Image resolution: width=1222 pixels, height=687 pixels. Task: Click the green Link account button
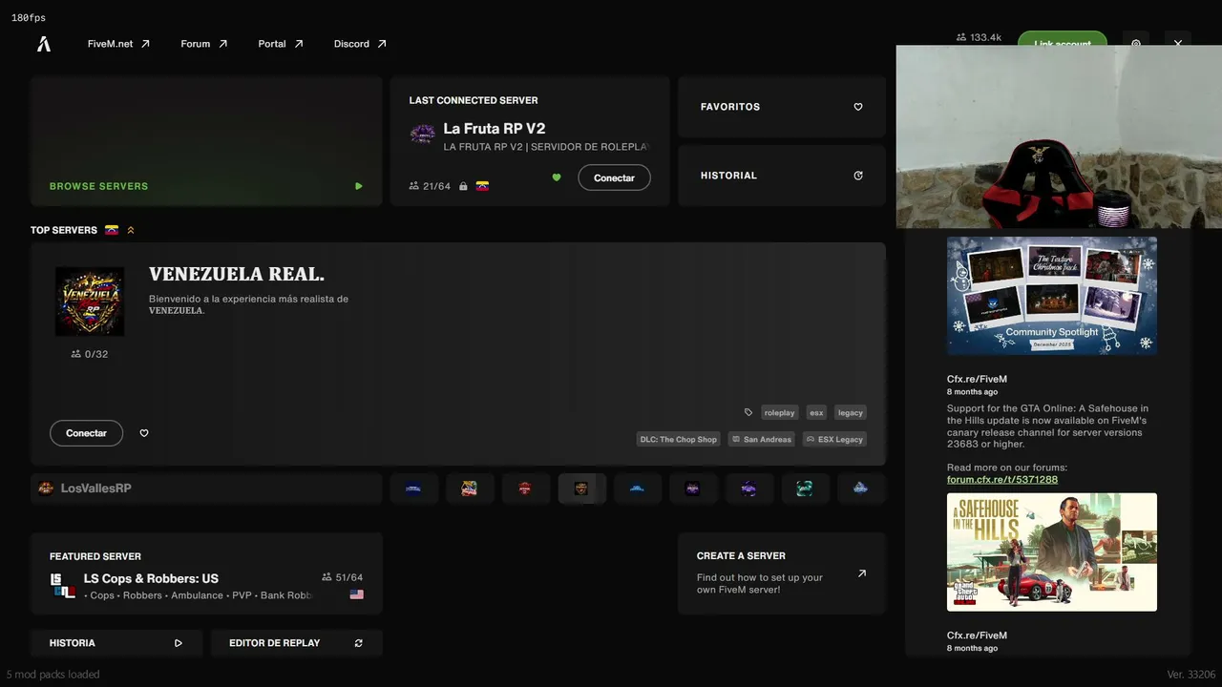point(1062,40)
